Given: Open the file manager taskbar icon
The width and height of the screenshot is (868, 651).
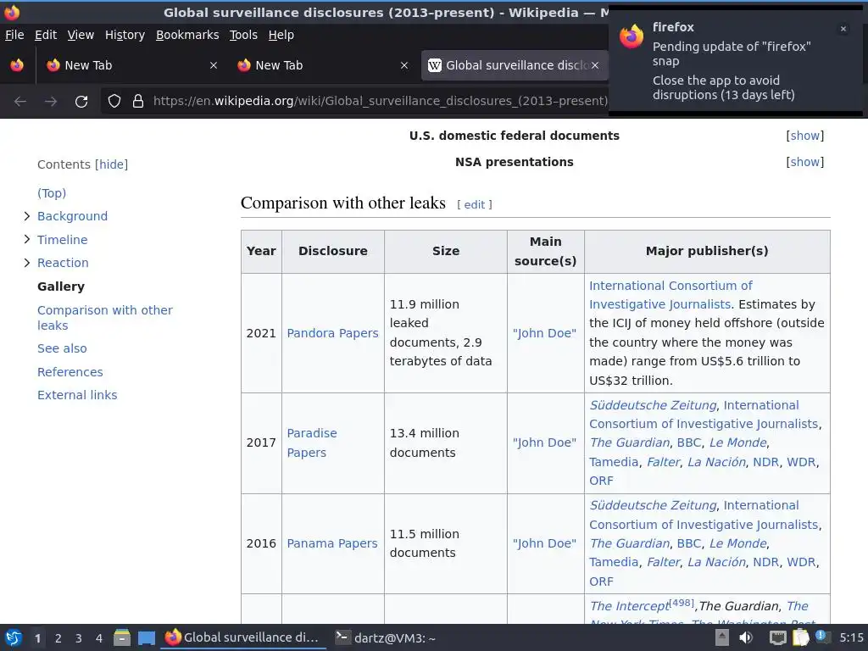Looking at the screenshot, I should [122, 637].
